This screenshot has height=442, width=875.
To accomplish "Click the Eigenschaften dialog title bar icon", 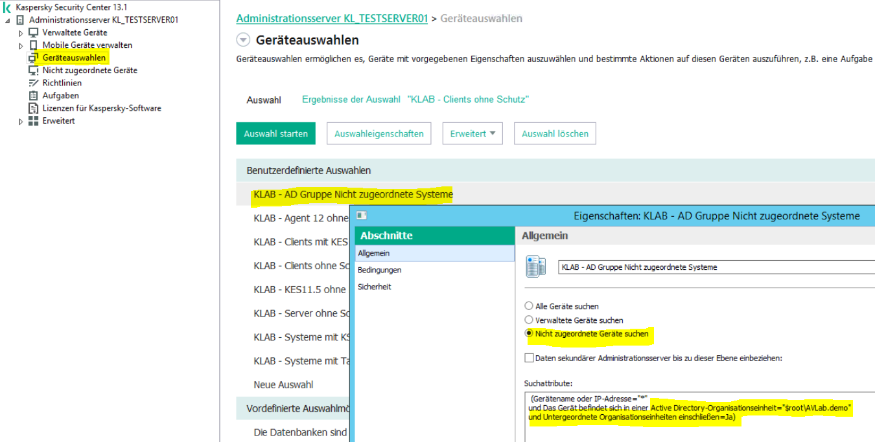I will (362, 215).
